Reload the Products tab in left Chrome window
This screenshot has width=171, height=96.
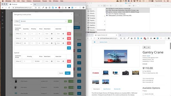pyautogui.click(x=9, y=8)
